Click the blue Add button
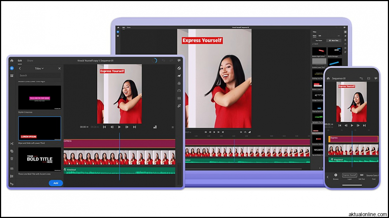 point(56,183)
